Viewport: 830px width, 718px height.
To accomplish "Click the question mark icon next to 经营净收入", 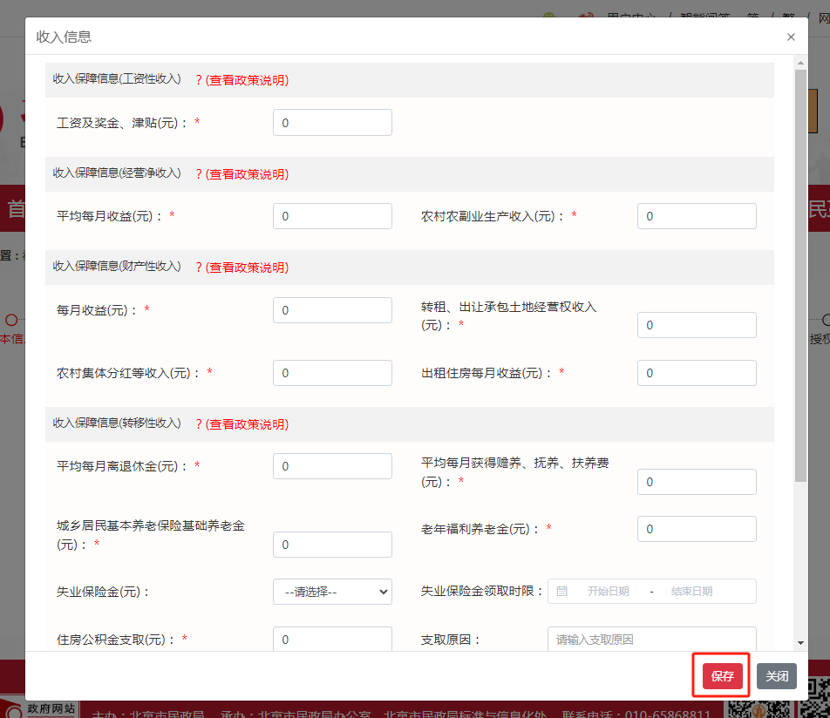I will (x=201, y=173).
